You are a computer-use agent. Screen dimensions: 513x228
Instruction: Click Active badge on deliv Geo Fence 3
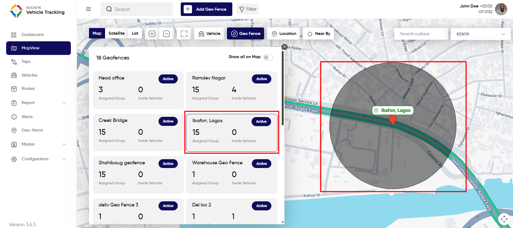pos(168,206)
